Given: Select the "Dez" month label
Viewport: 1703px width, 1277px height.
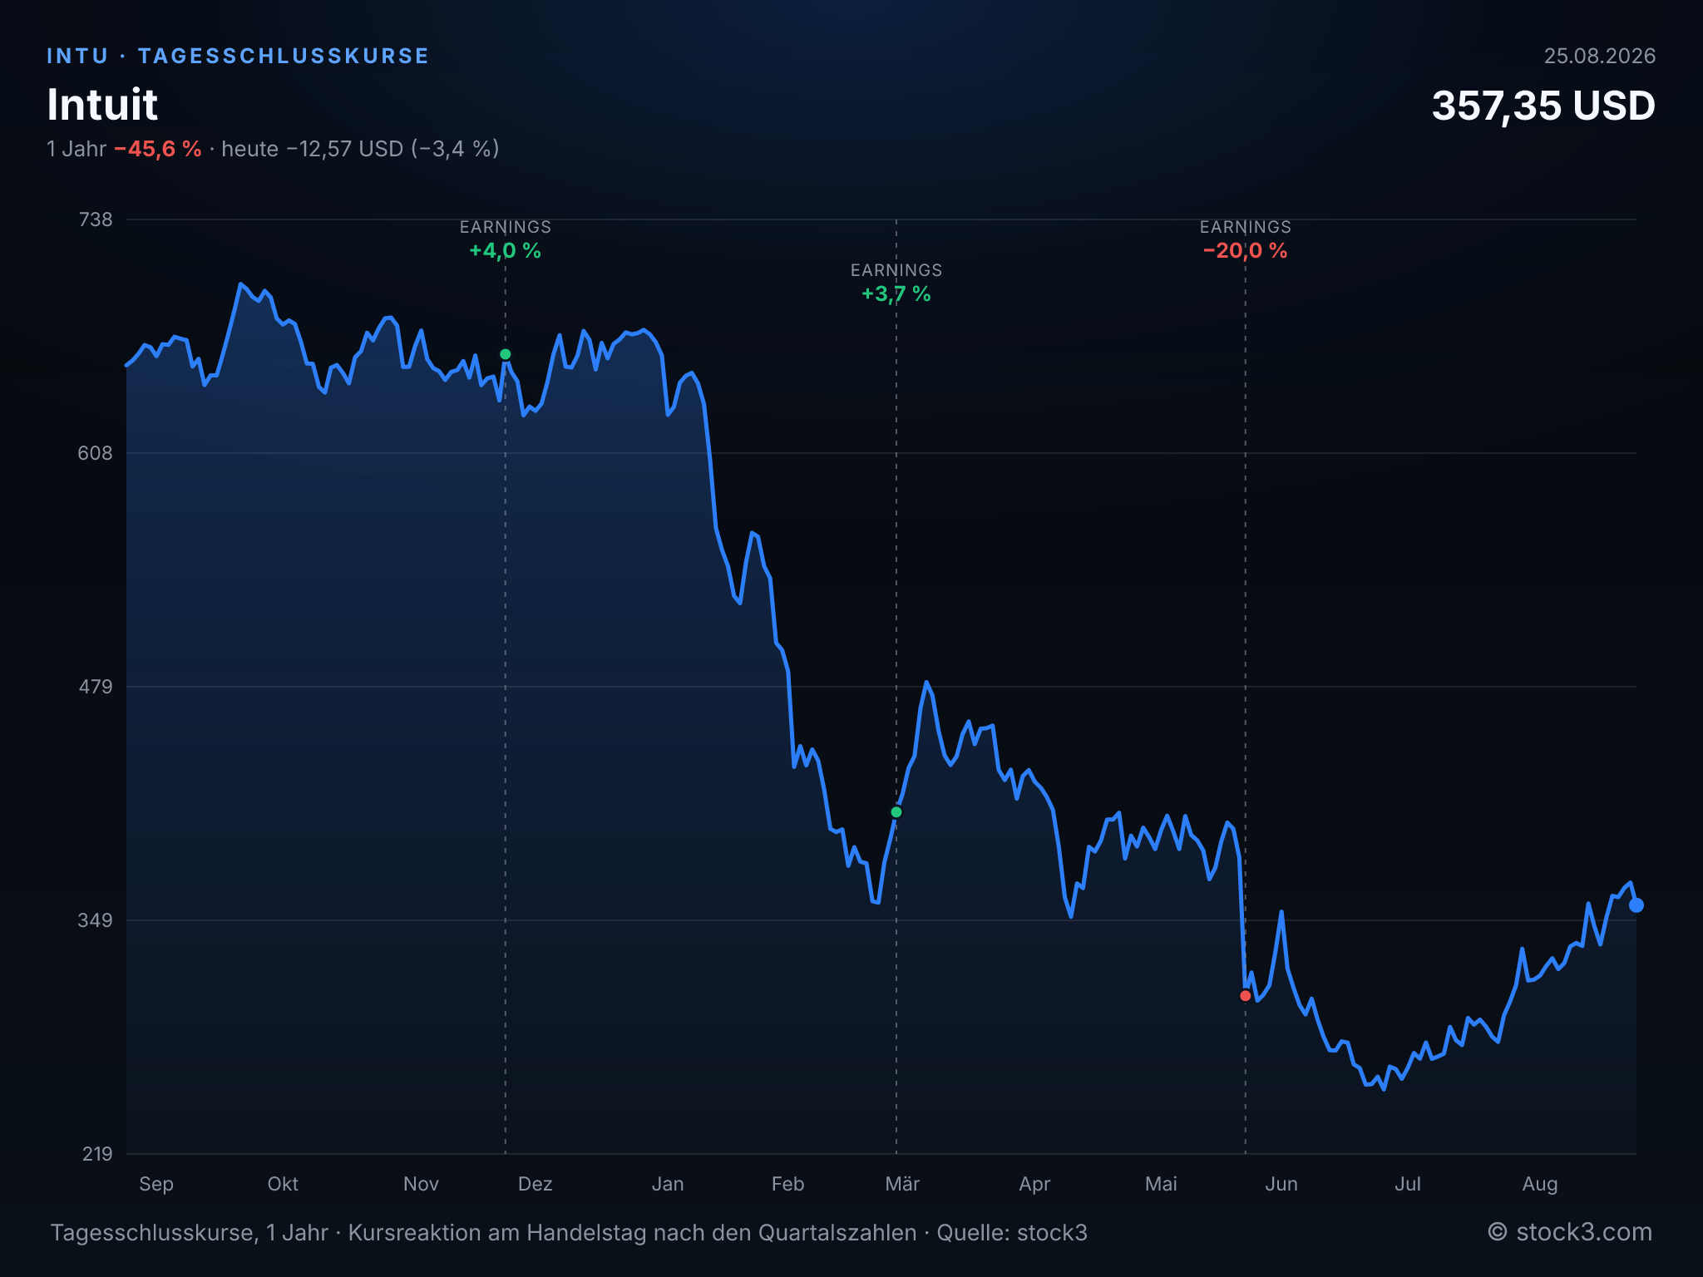Looking at the screenshot, I should pos(535,1184).
